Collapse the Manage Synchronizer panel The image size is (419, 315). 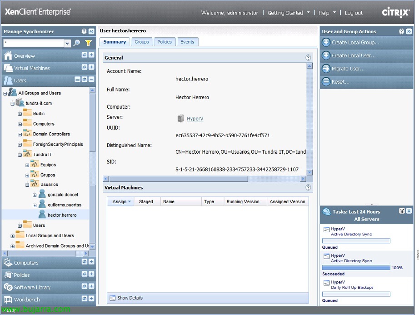[91, 31]
